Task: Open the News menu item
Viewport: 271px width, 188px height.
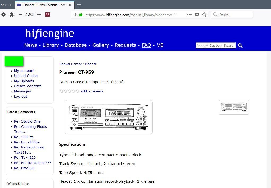Action: tap(30, 45)
